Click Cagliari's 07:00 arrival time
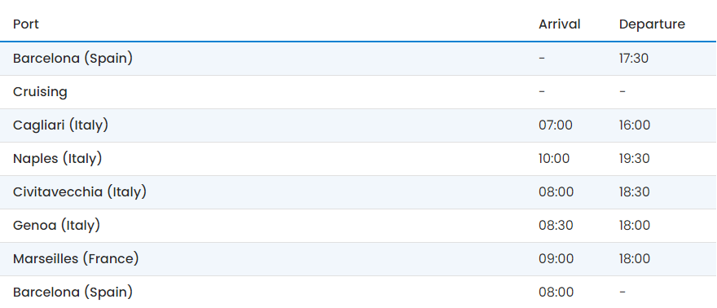The image size is (717, 308). [556, 125]
